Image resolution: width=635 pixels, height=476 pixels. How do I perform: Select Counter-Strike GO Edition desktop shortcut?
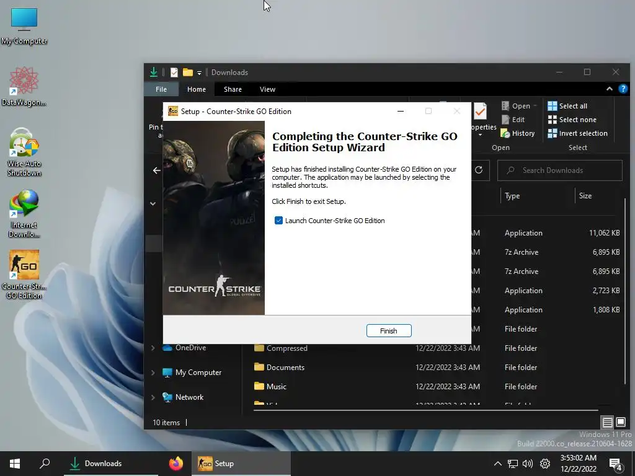[x=24, y=275]
